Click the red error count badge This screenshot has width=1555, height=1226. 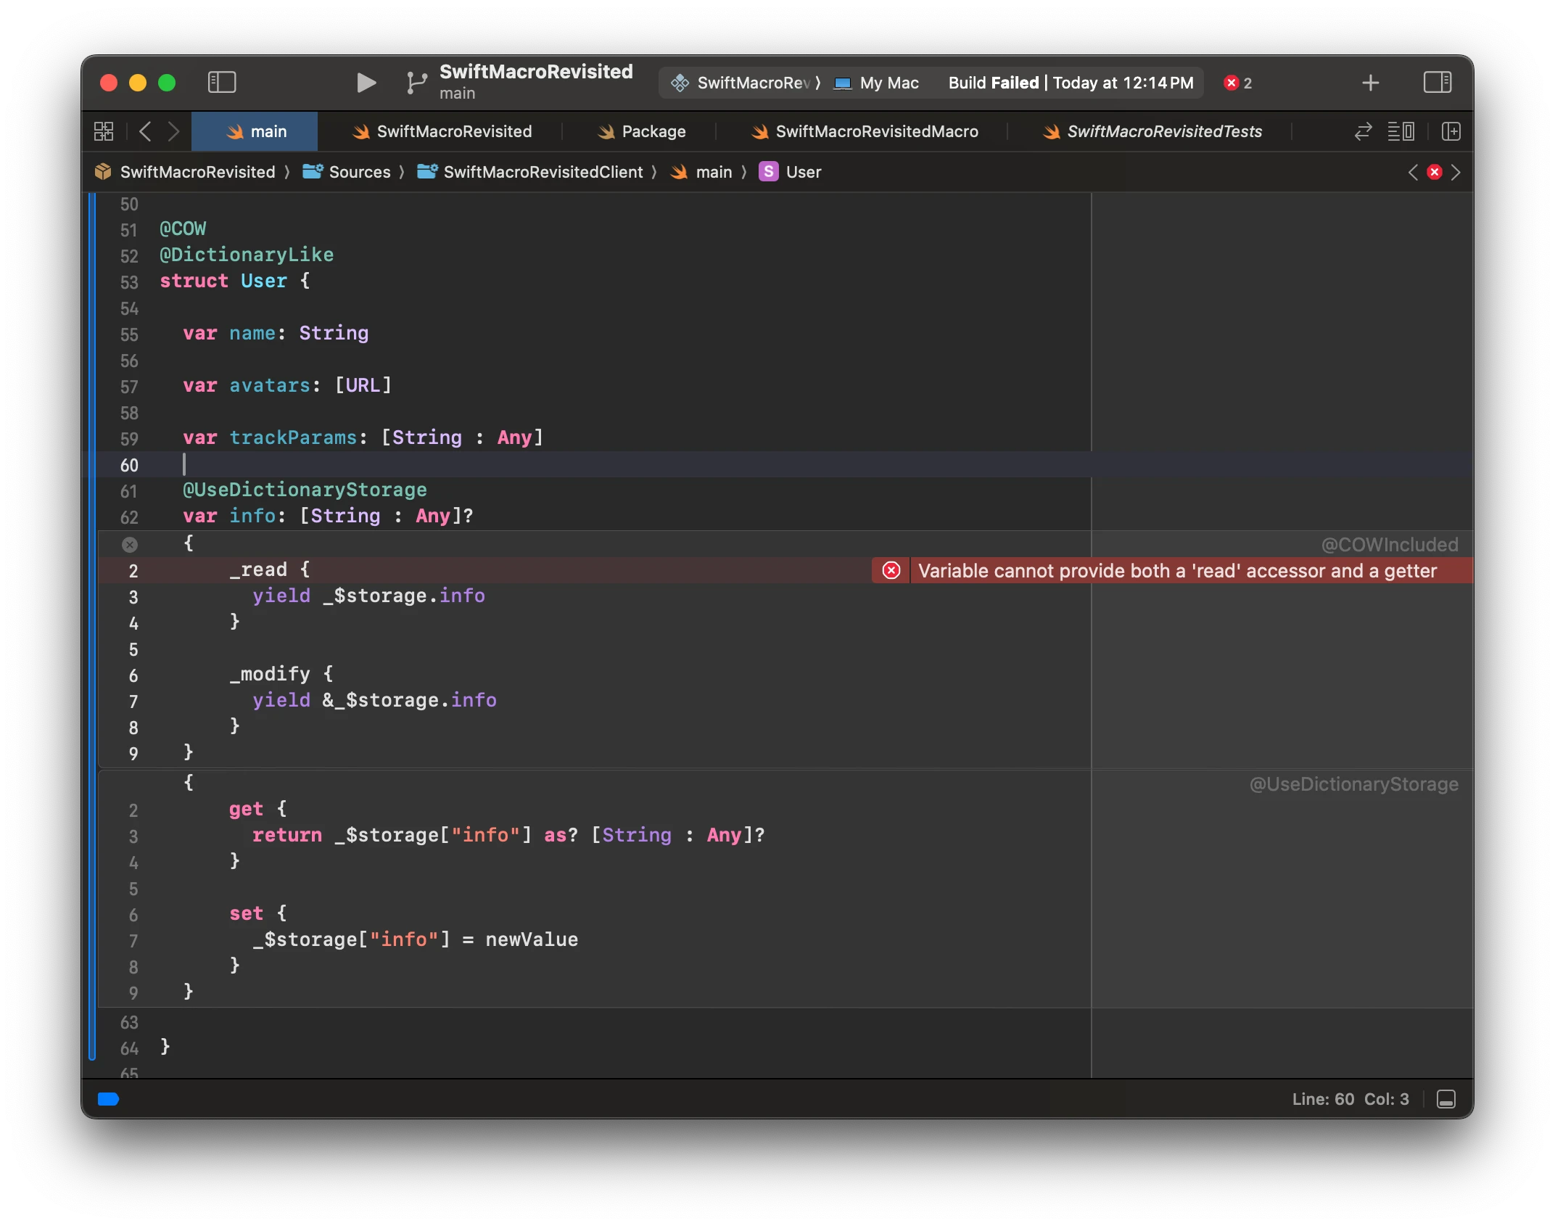[1238, 83]
